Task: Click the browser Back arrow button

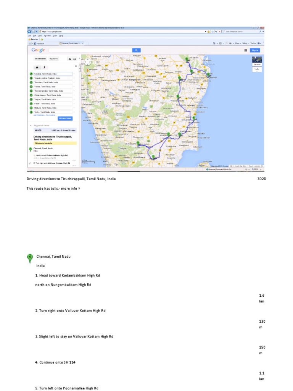Action: tap(29, 32)
